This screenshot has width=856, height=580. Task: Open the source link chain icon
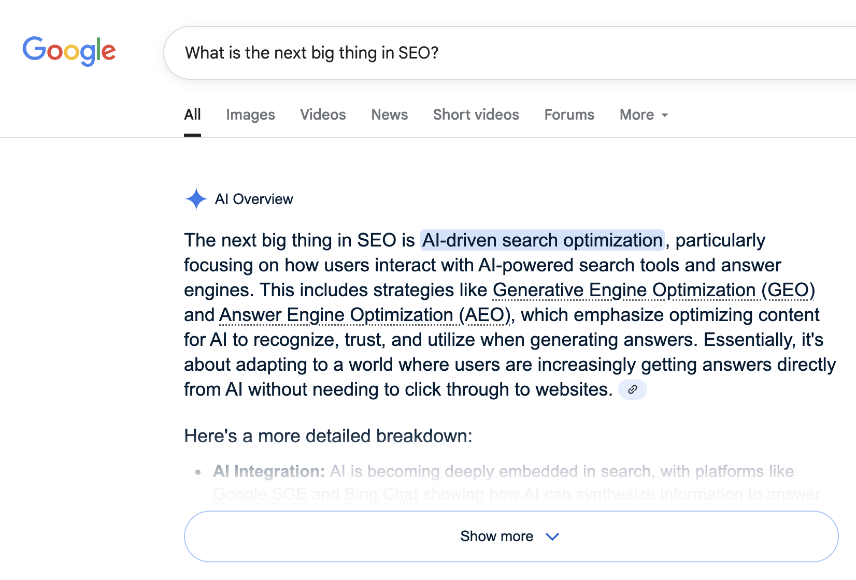632,389
